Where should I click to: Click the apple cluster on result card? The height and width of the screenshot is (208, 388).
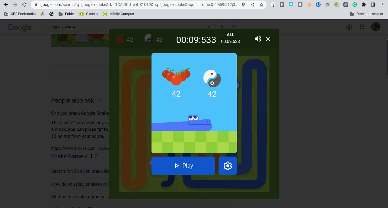point(176,77)
